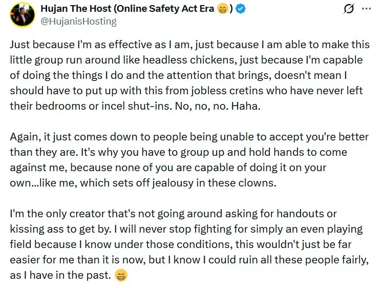This screenshot has width=382, height=288.
Task: Open the Grok explain-post icon
Action: (x=349, y=9)
